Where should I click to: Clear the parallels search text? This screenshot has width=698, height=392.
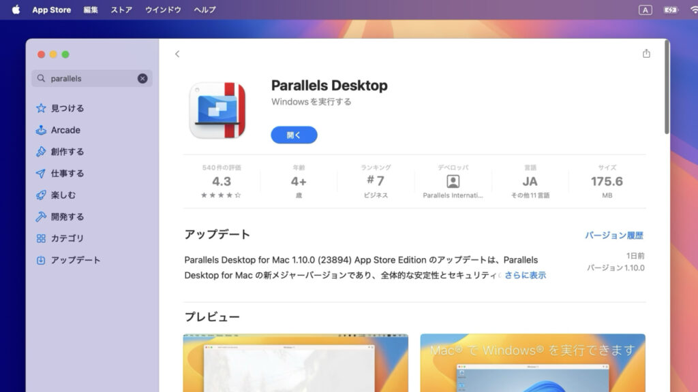[x=142, y=78]
